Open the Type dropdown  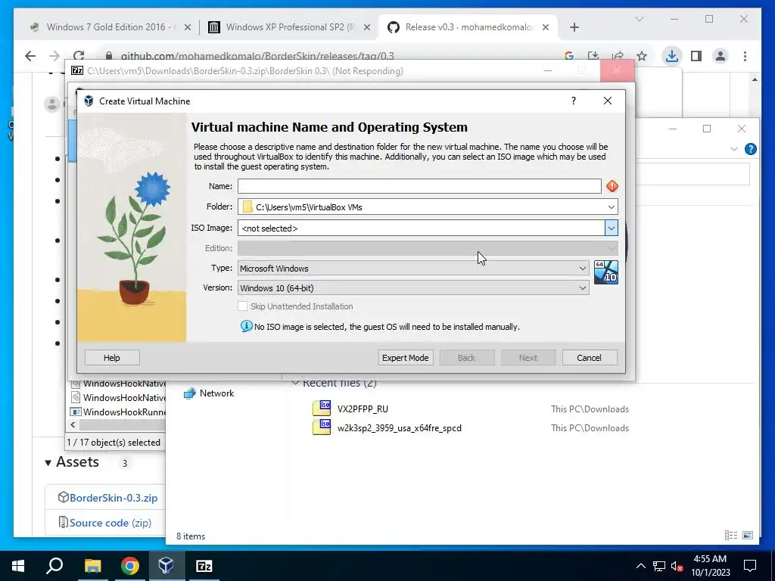pos(582,269)
